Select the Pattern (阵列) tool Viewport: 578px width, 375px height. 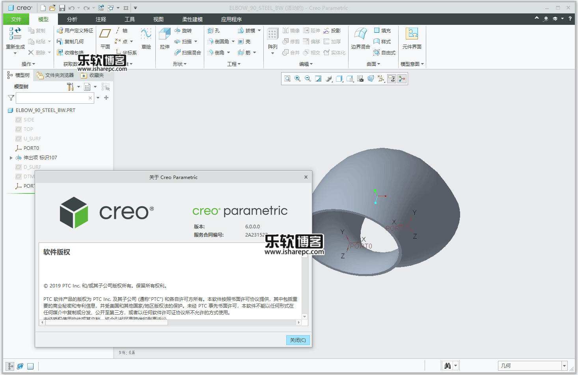click(272, 39)
